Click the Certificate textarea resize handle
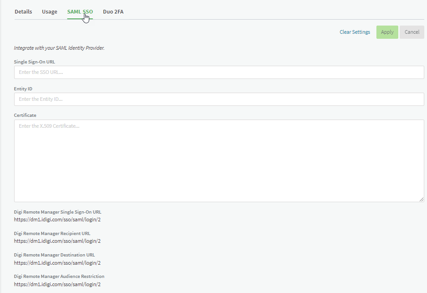This screenshot has width=427, height=293. 421,199
